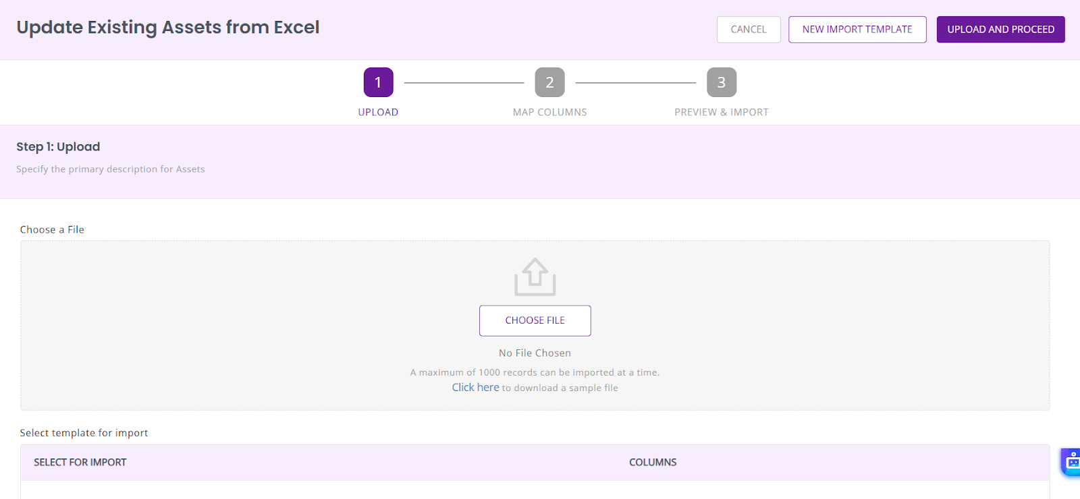The height and width of the screenshot is (499, 1080).
Task: Click the COLUMNS table header
Action: click(653, 463)
